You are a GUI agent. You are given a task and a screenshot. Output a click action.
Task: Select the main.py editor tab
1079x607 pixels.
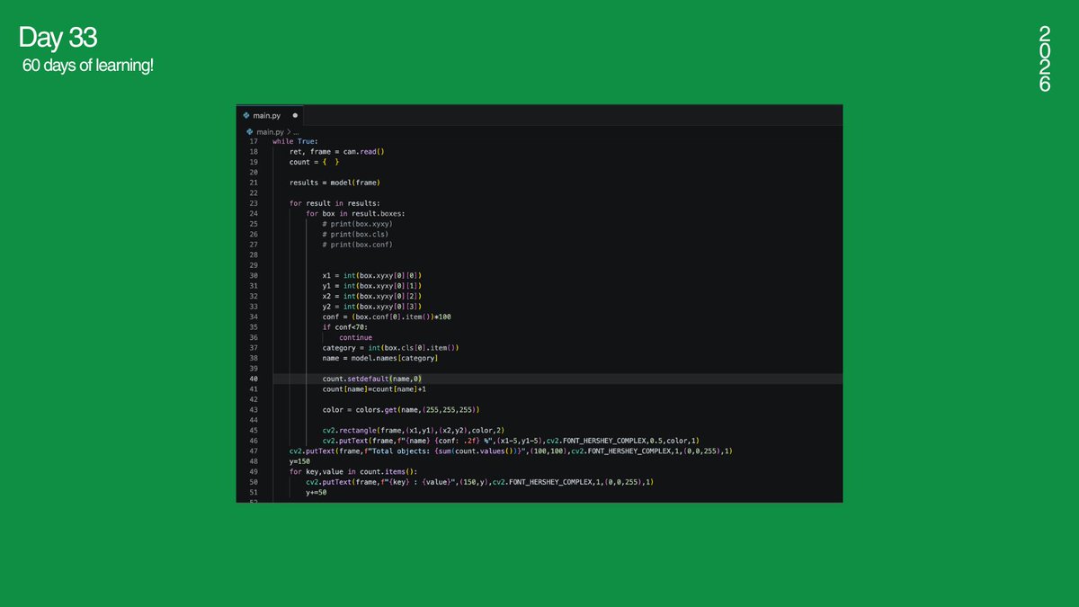[x=271, y=115]
